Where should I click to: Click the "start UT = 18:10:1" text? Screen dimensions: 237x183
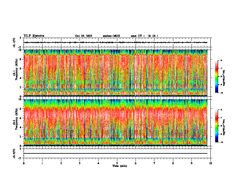tap(145, 36)
